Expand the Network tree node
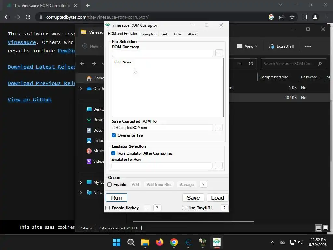Viewport: 333px width, 250px height. tap(81, 193)
